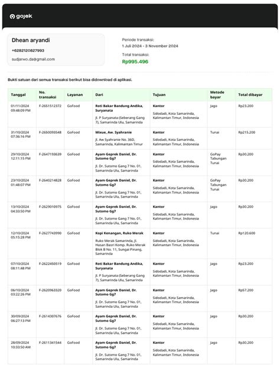Click Mixue, Aw. Syahranie merchant name
Image resolution: width=280 pixels, height=374 pixels.
[113, 133]
